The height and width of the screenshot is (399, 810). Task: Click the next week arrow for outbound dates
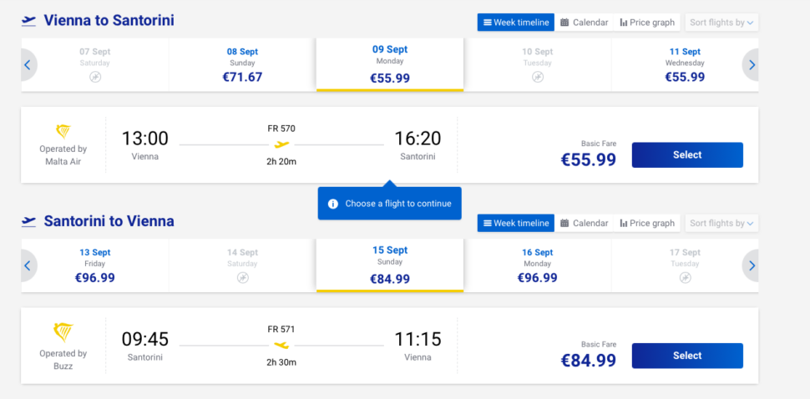[752, 64]
